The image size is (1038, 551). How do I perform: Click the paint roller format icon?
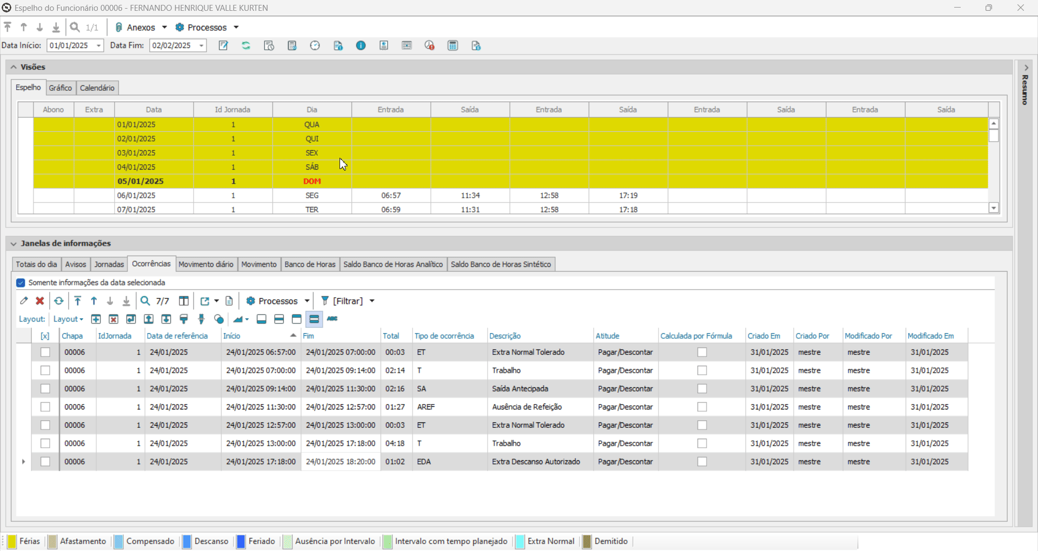point(184,319)
